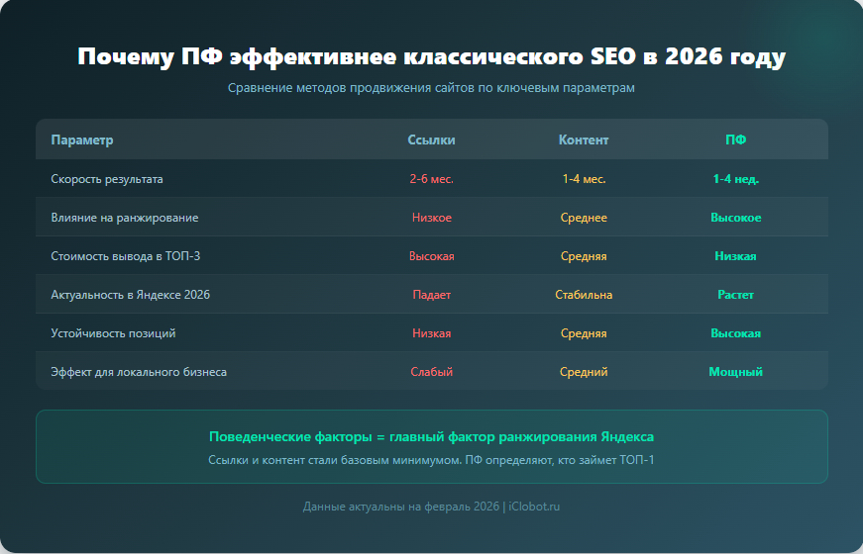Click the 'Мощный' cell

click(x=735, y=372)
